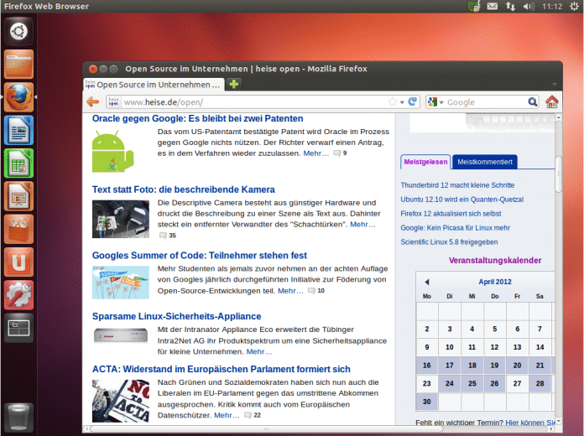Select April 17 in the event calendar
The image size is (584, 436).
450,365
